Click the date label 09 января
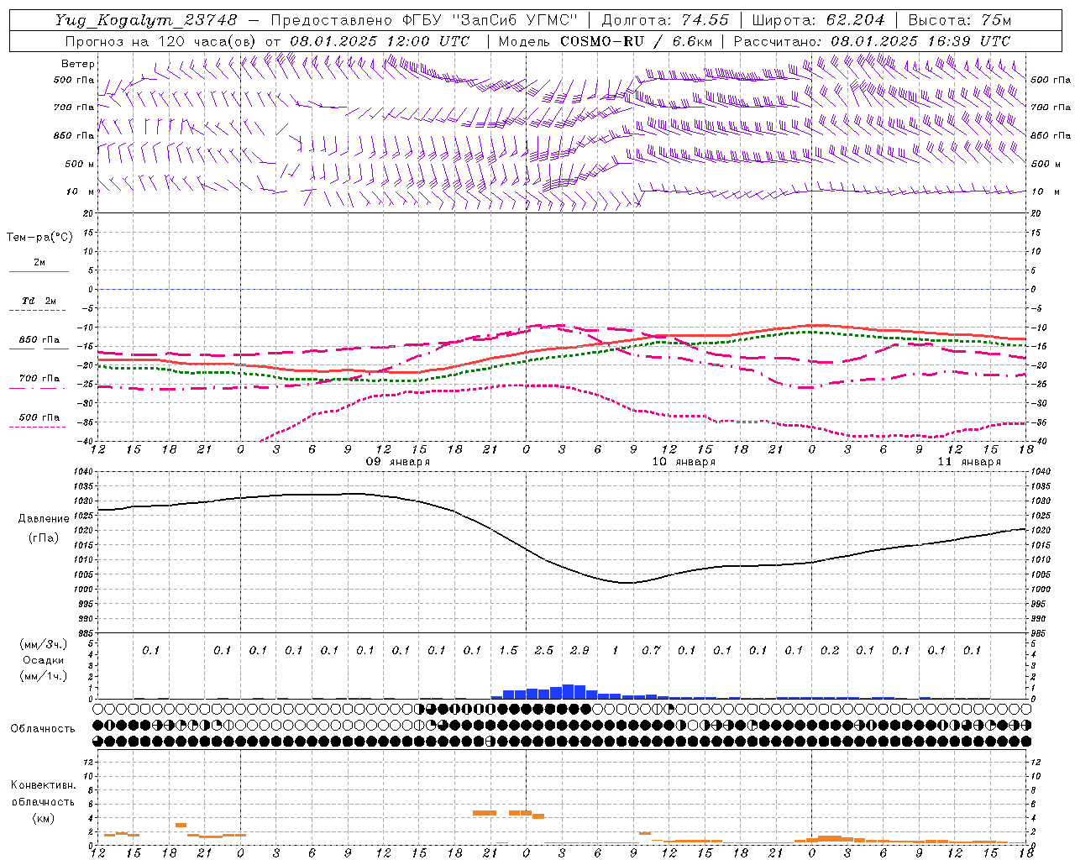This screenshot has width=1075, height=860. click(x=398, y=462)
